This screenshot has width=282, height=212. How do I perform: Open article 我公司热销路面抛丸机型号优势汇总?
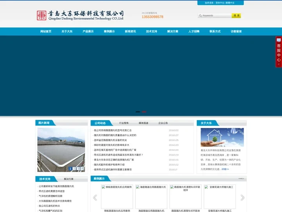113,130
